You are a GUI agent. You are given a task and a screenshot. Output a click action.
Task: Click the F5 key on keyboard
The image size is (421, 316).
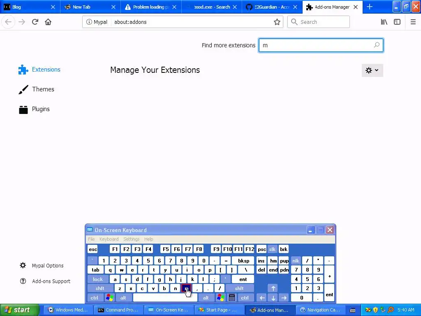click(x=166, y=249)
